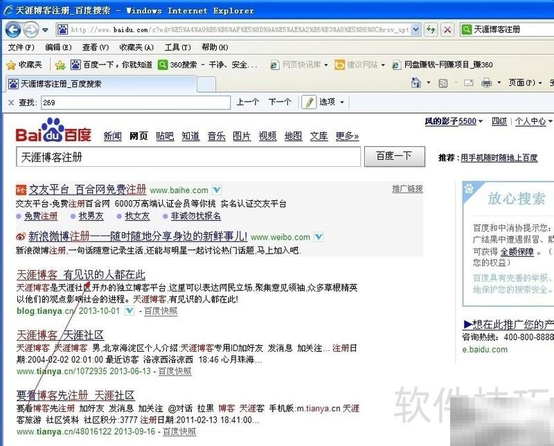Open the 文件(F) menu
554x446 pixels.
tap(21, 47)
